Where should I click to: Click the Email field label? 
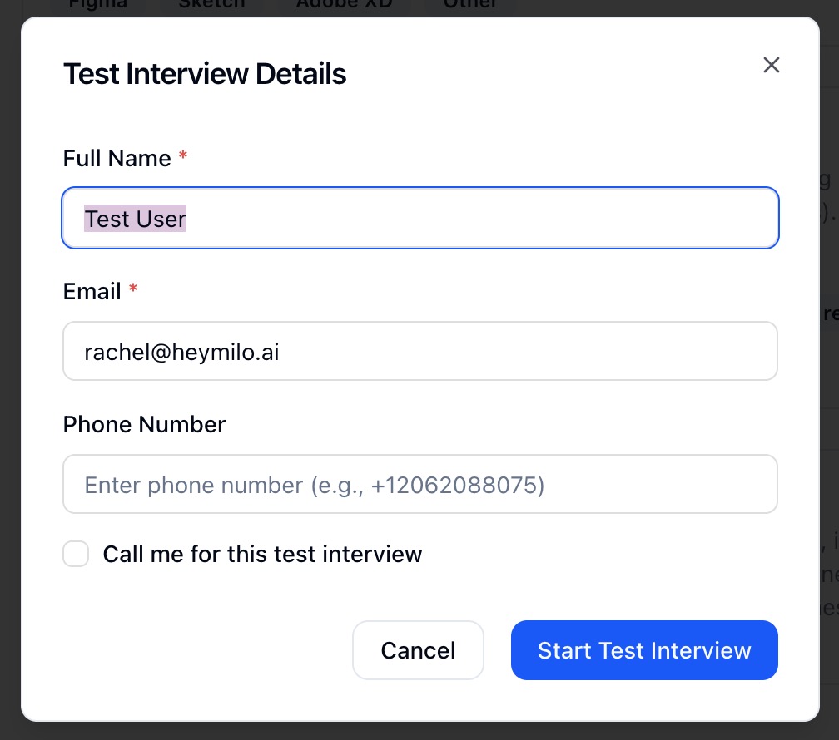click(92, 291)
